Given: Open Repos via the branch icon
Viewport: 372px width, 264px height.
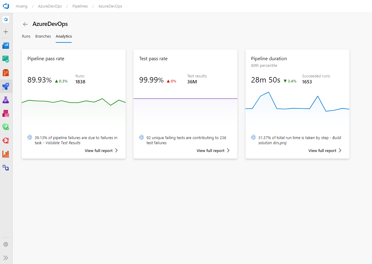Looking at the screenshot, I should [6, 73].
